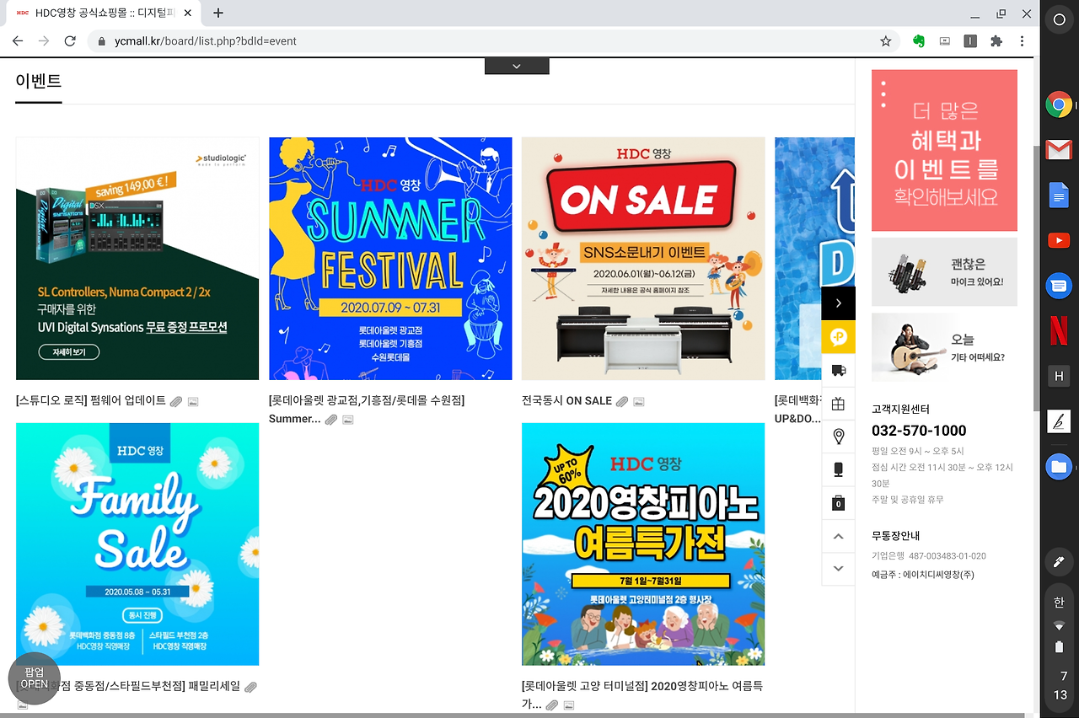Click the Korean input method indicator
Screen dimensions: 1079x718
(1060, 603)
